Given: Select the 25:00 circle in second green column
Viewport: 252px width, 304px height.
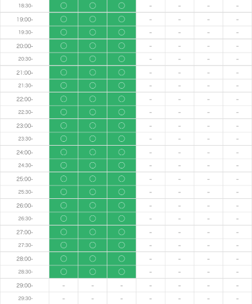Looking at the screenshot, I should point(93,179).
